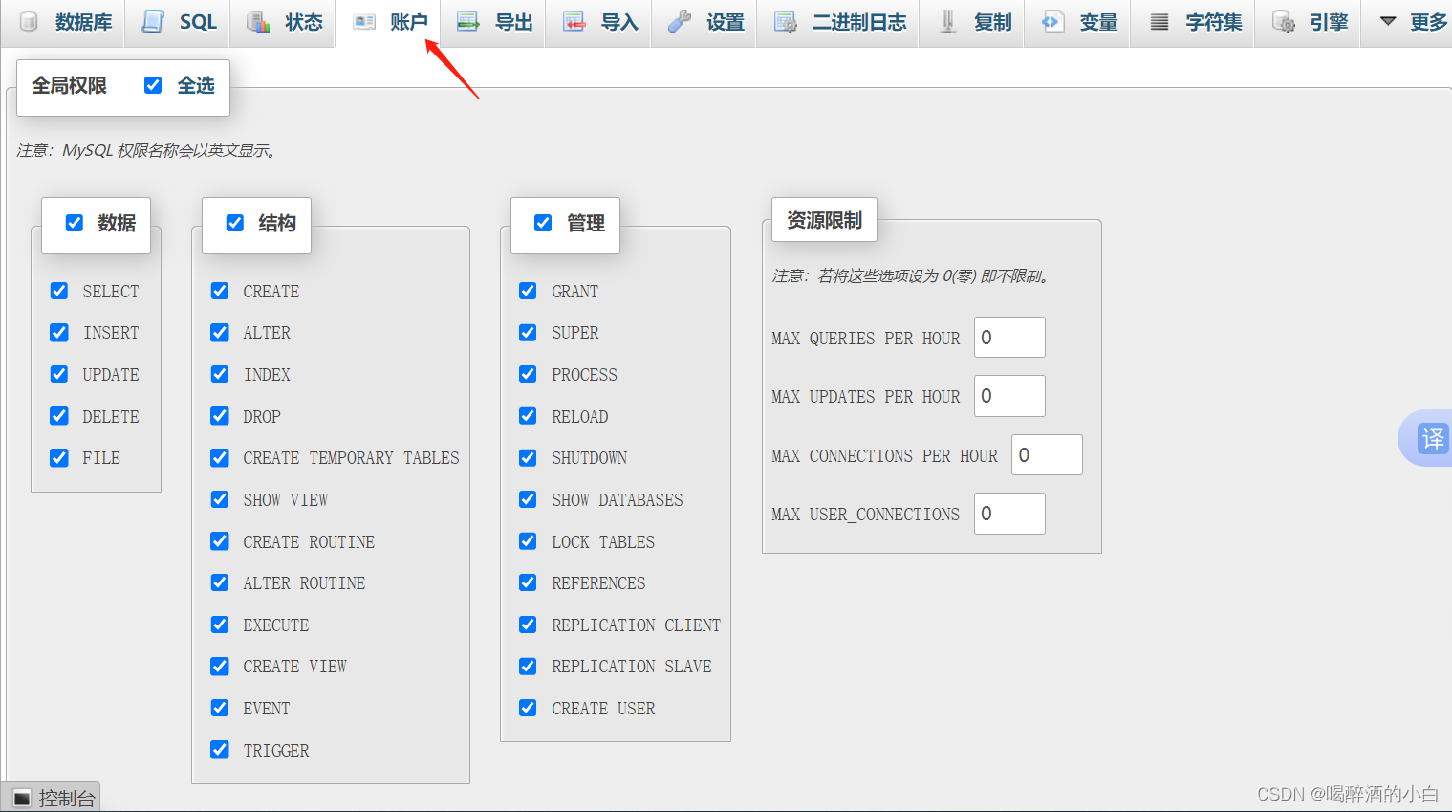Click the MAX QUERIES PER HOUR field
Screen dimensions: 1452x812
tap(1009, 337)
